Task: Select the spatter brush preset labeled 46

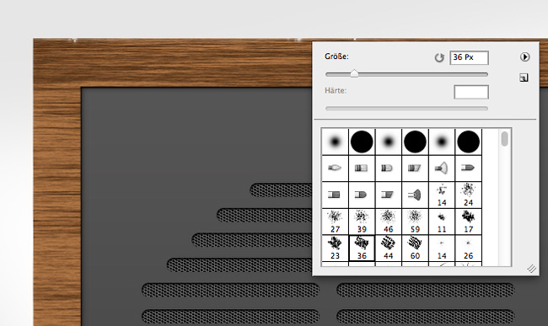Action: click(389, 222)
